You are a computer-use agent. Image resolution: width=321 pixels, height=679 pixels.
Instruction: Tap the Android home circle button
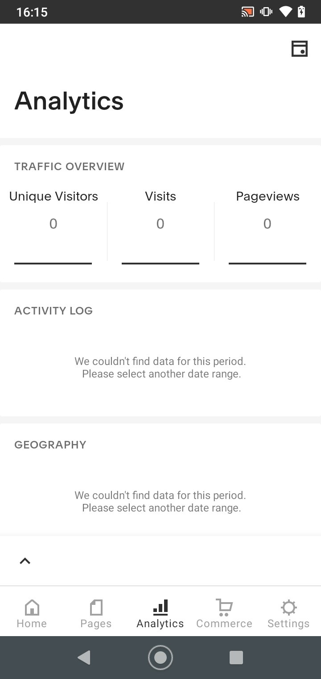(160, 658)
